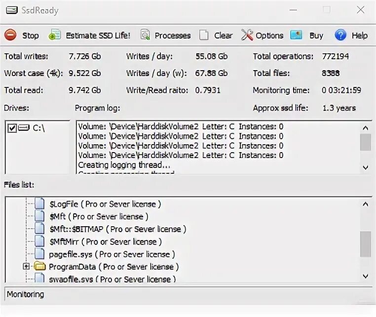Click the red Stop icon
Viewport: 376px width, 317px height.
click(10, 35)
